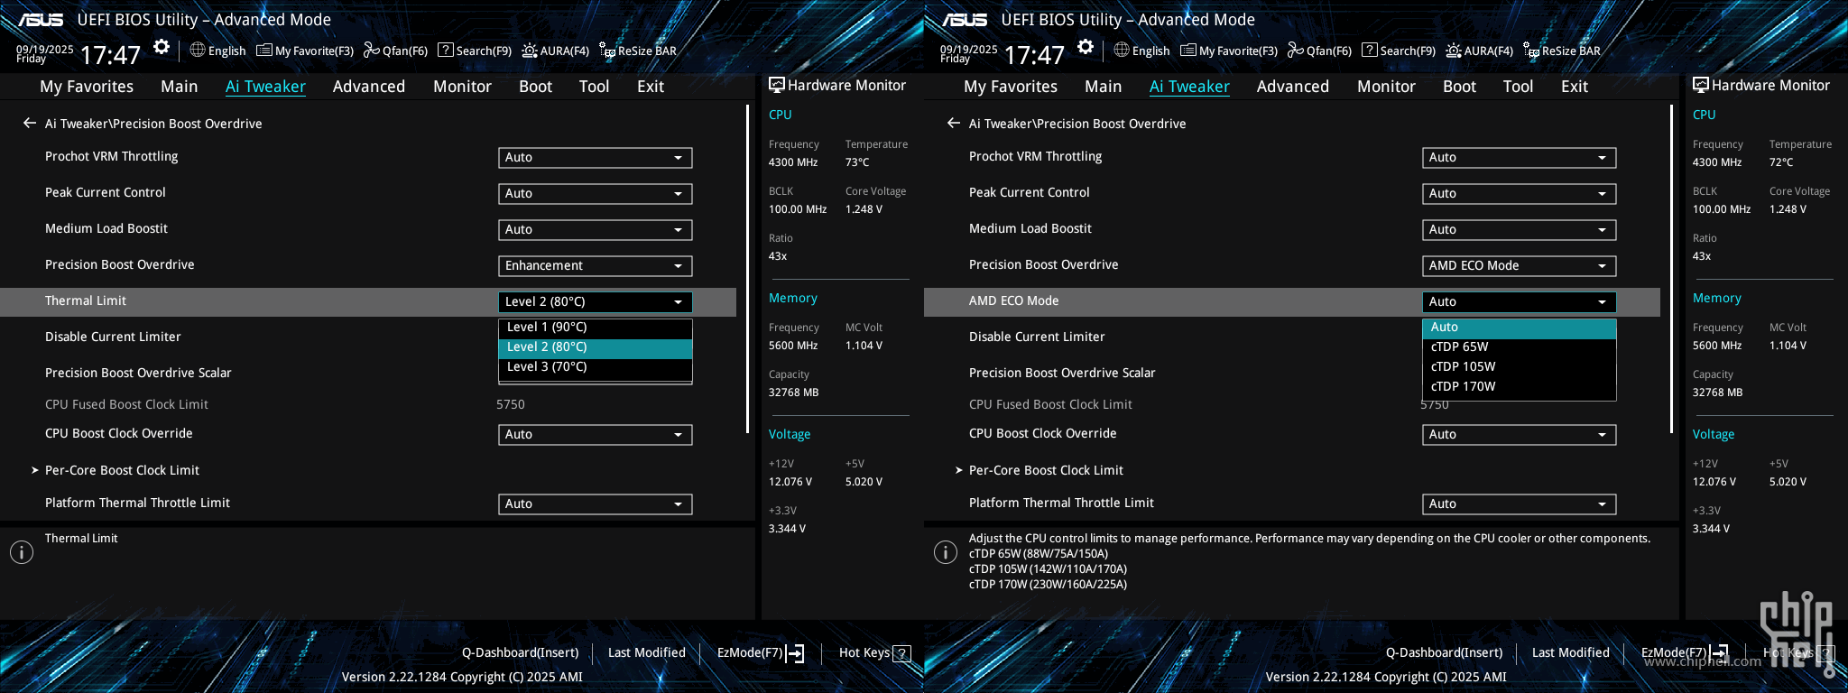Image resolution: width=1848 pixels, height=693 pixels.
Task: Open AMD ECO Mode value dropdown in right window
Action: [x=1520, y=302]
